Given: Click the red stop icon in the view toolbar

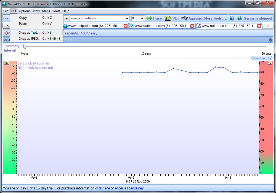Looking at the screenshot, I should coord(6,33).
